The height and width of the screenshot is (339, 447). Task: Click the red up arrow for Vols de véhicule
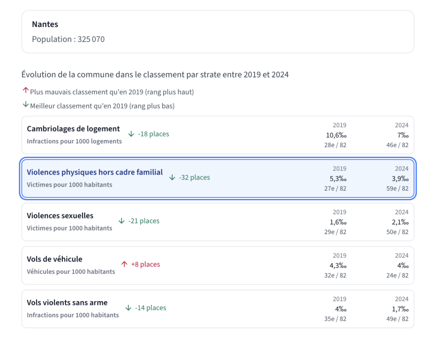point(124,264)
